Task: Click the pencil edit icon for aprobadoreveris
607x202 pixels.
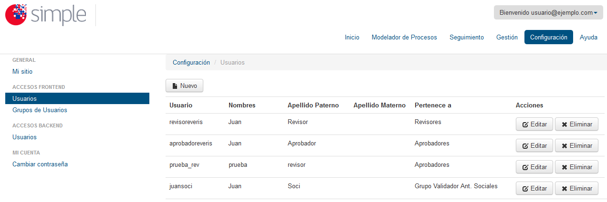Action: pyautogui.click(x=525, y=146)
